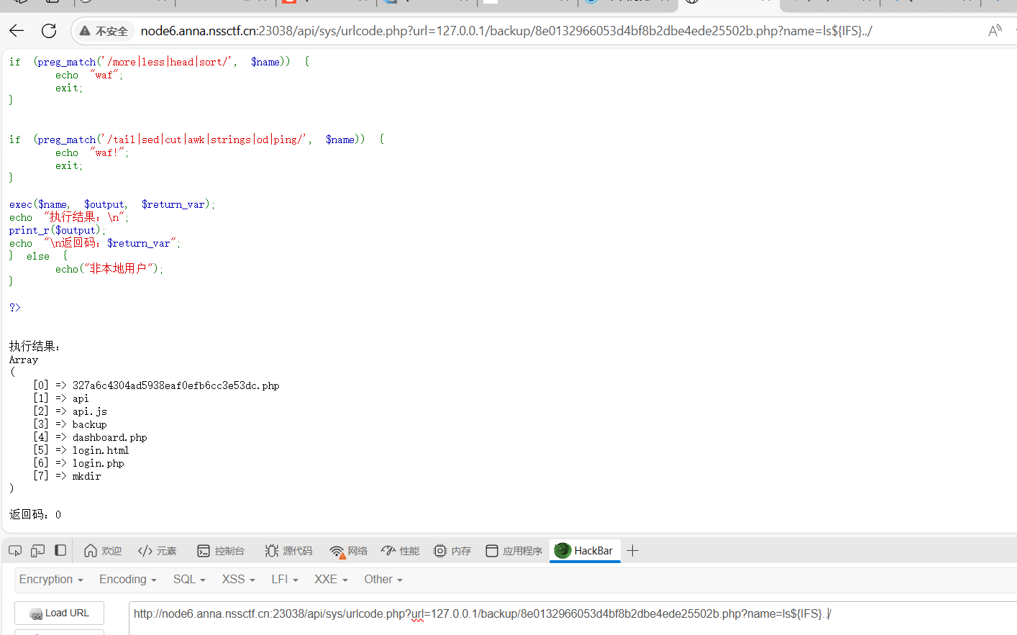
Task: Click the mkdir entry in output array
Action: click(86, 476)
